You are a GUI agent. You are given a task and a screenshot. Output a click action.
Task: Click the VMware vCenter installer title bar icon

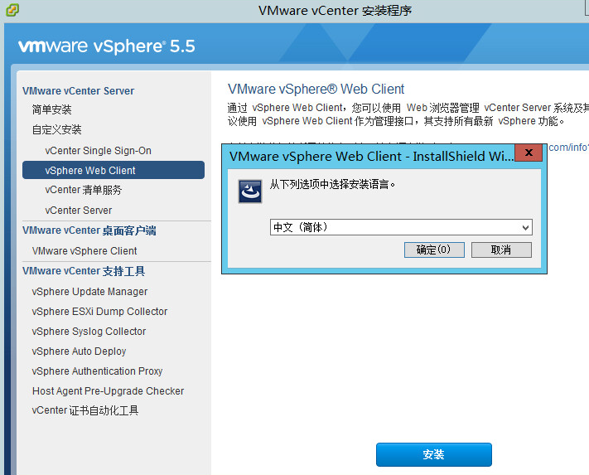[12, 9]
